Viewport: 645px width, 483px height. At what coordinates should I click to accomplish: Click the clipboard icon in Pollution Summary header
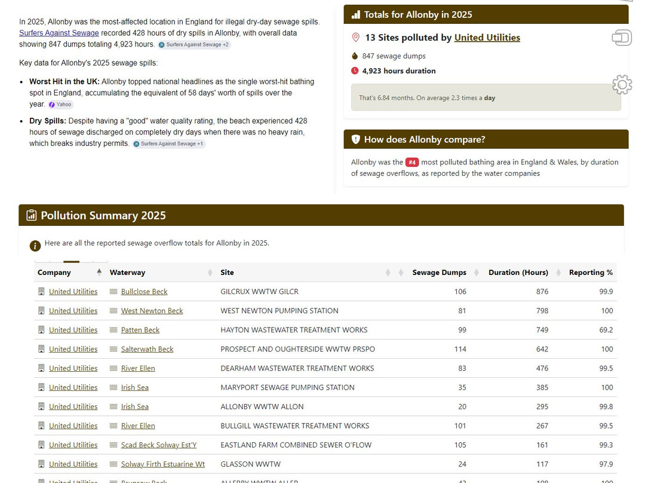(x=31, y=215)
